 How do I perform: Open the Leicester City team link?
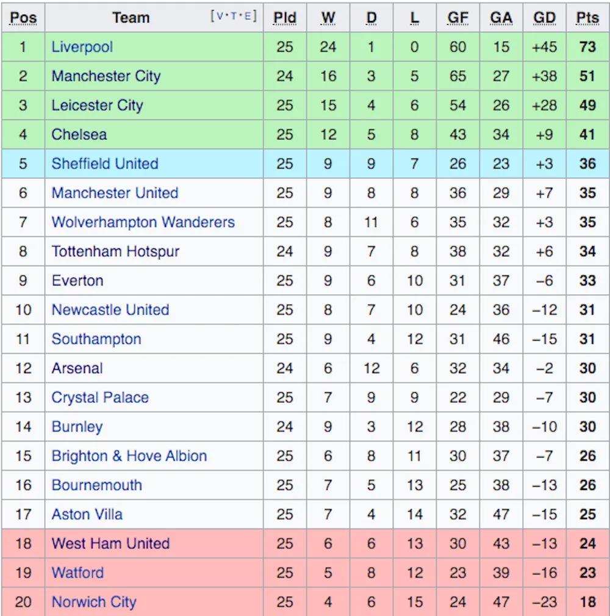pos(98,106)
